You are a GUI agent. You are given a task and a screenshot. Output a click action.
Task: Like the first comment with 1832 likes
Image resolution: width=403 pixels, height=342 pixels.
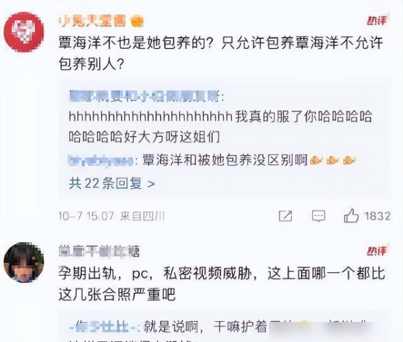click(x=351, y=215)
